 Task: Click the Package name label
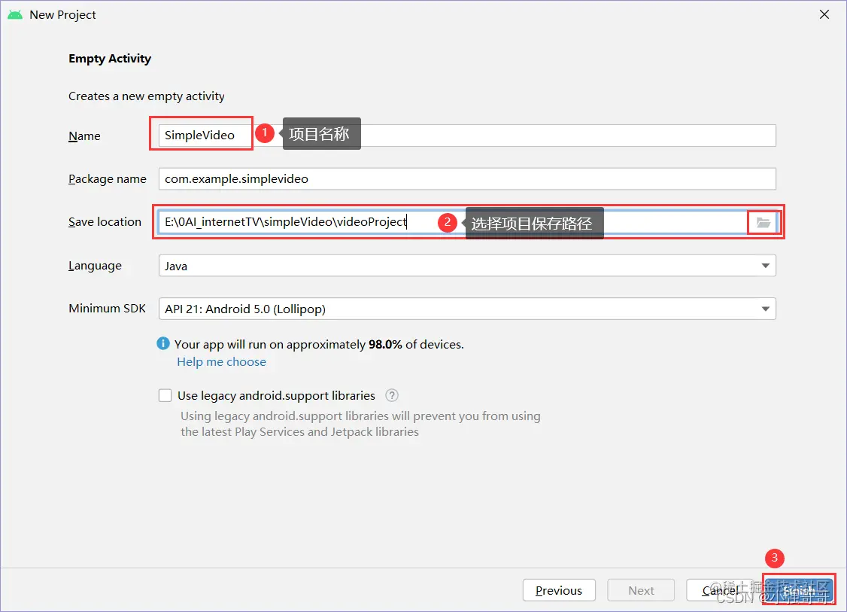(108, 179)
